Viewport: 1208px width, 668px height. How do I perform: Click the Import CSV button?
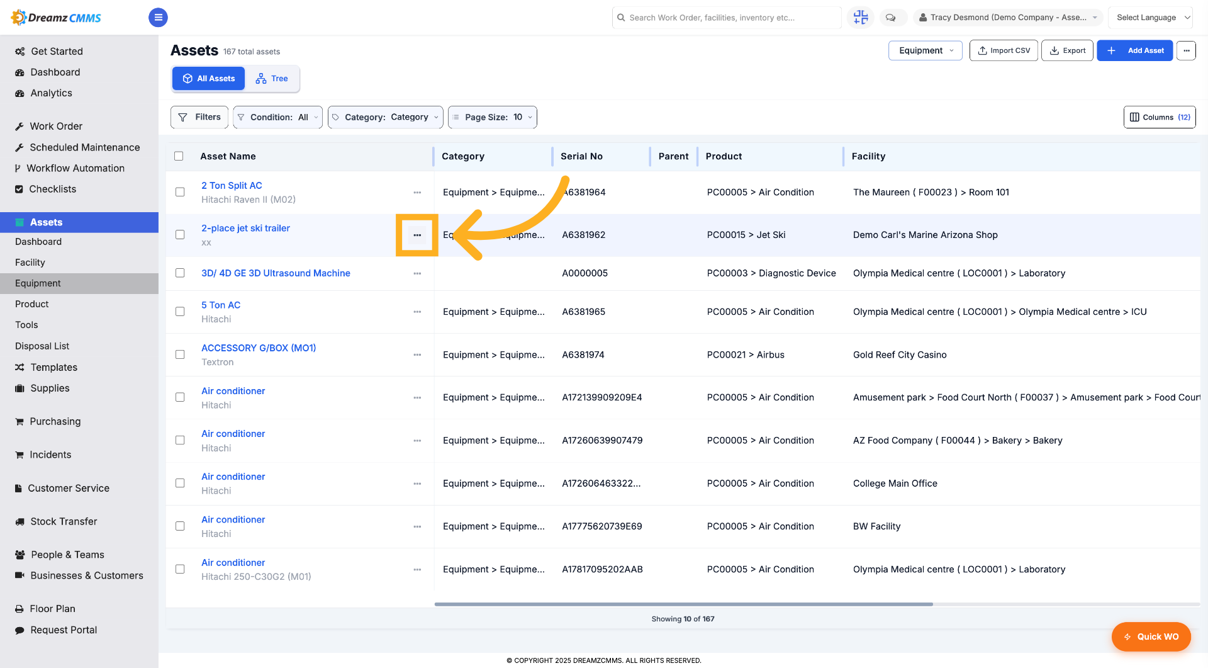click(x=1004, y=50)
